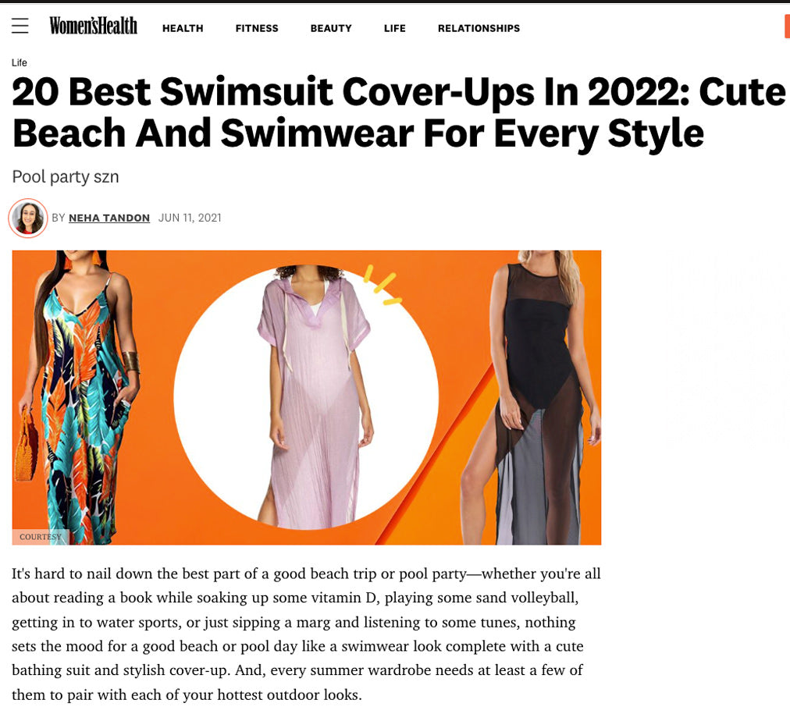Click the Jun 11, 2021 publish date
Viewport: 790px width, 721px height.
(x=190, y=218)
